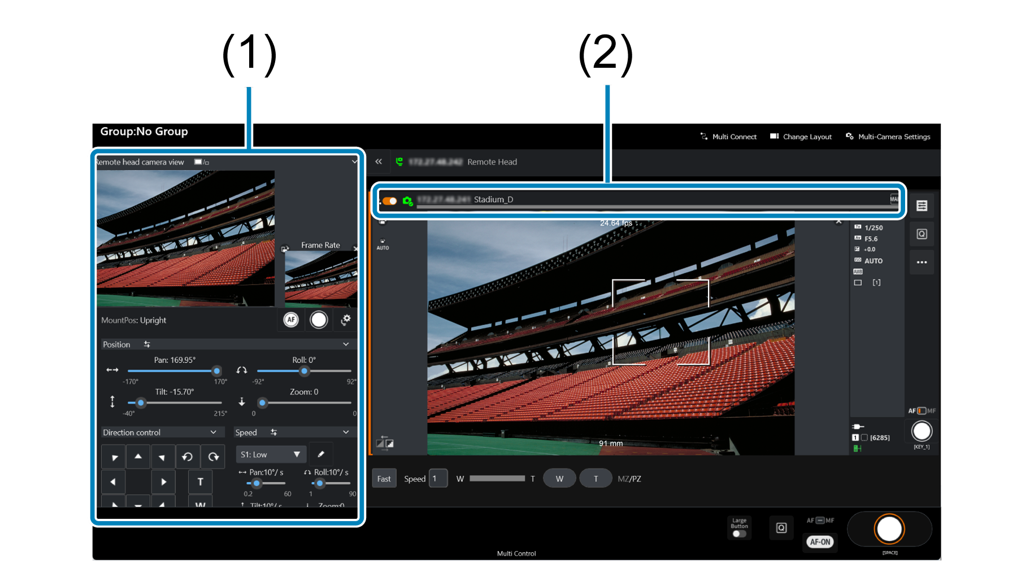
Task: Click the AWB white balance indicator
Action: click(858, 272)
